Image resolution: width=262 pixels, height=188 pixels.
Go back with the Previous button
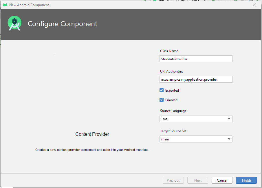(x=173, y=180)
